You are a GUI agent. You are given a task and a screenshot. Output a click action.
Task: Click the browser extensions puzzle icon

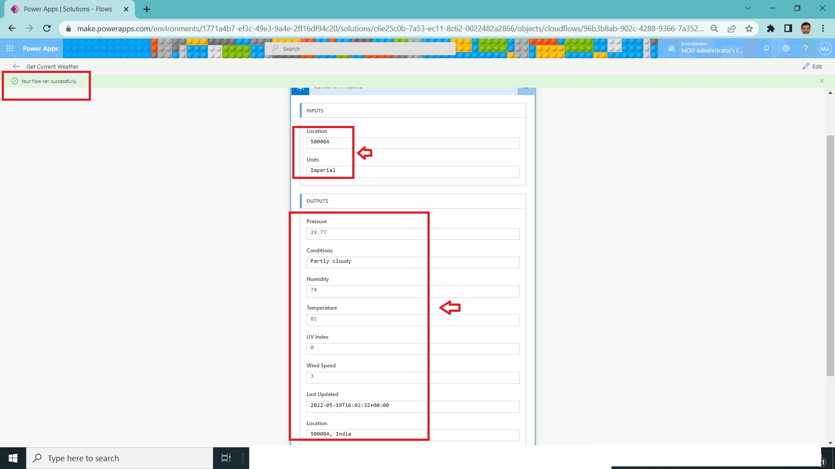tap(771, 28)
